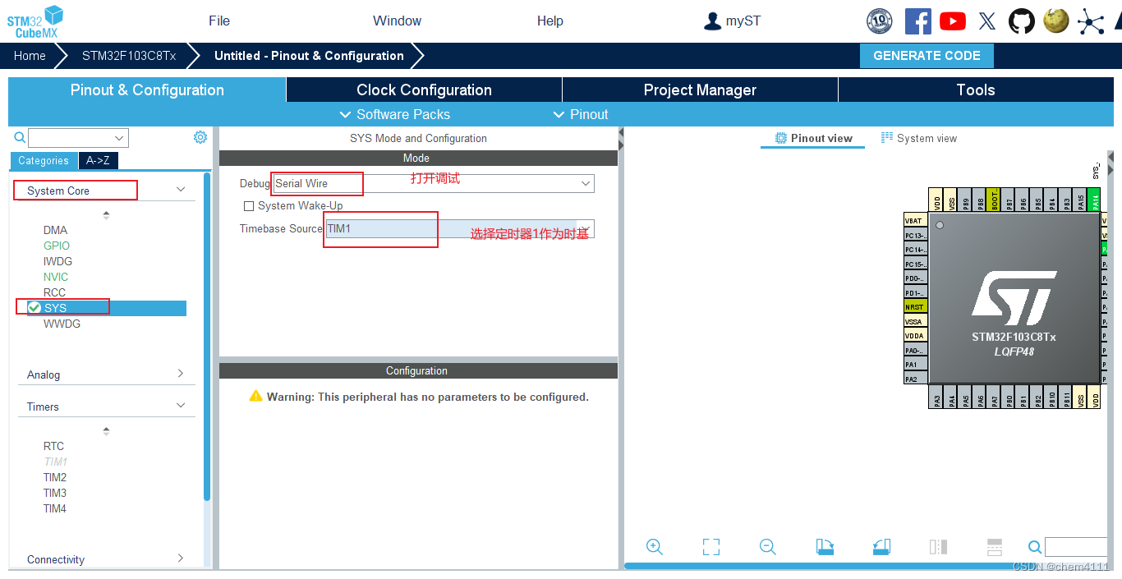The image size is (1122, 579).
Task: Click the pin search magnifier icon
Action: pos(1036,547)
